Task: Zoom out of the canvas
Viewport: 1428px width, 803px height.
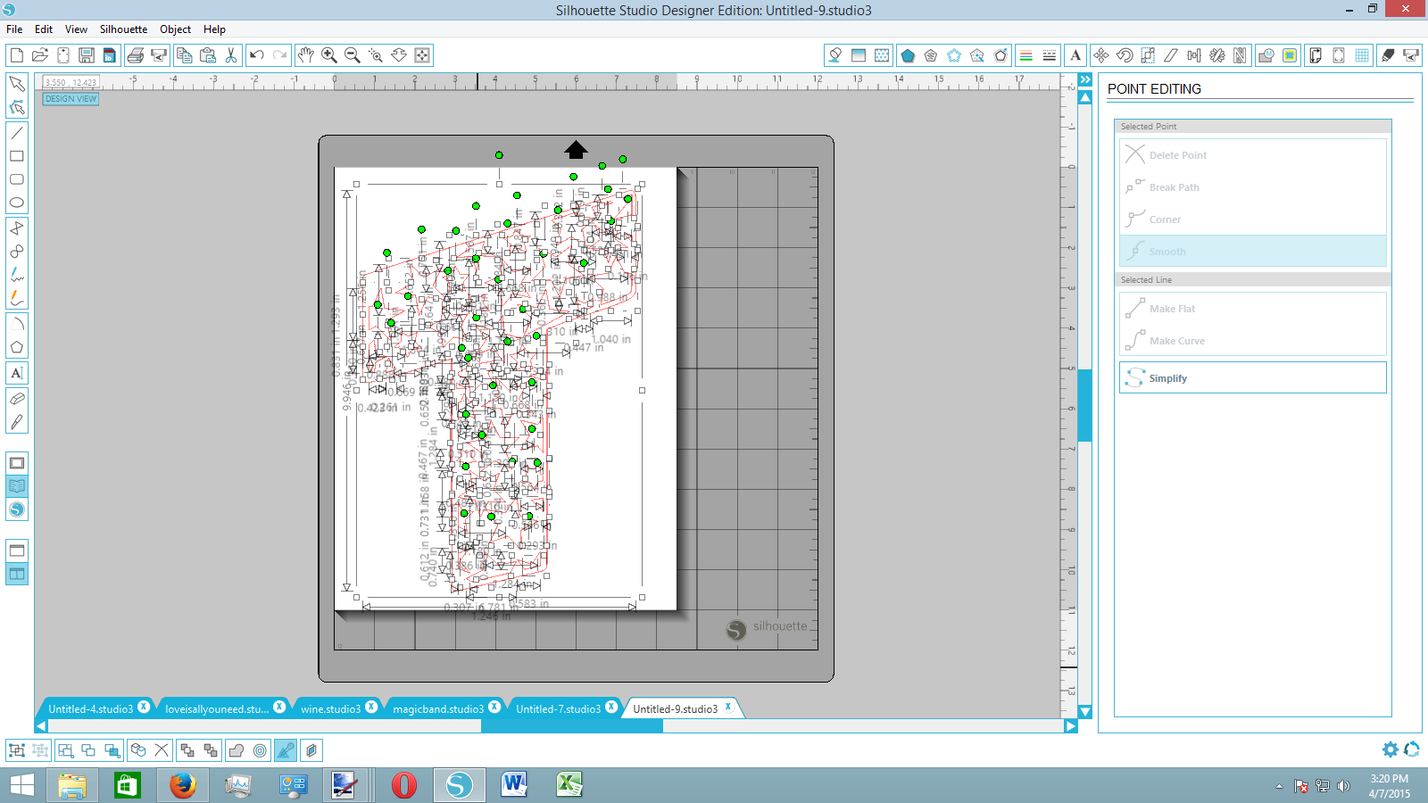Action: click(x=353, y=55)
